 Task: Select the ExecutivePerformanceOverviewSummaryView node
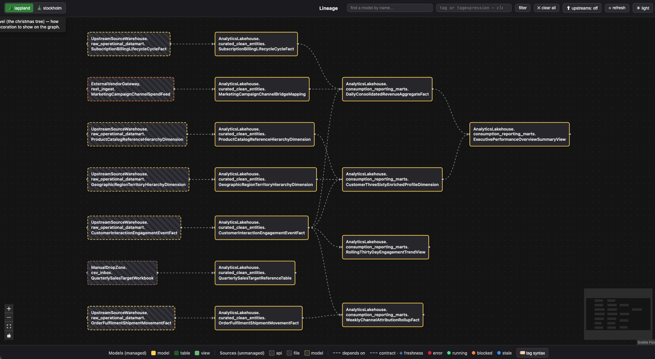point(519,134)
